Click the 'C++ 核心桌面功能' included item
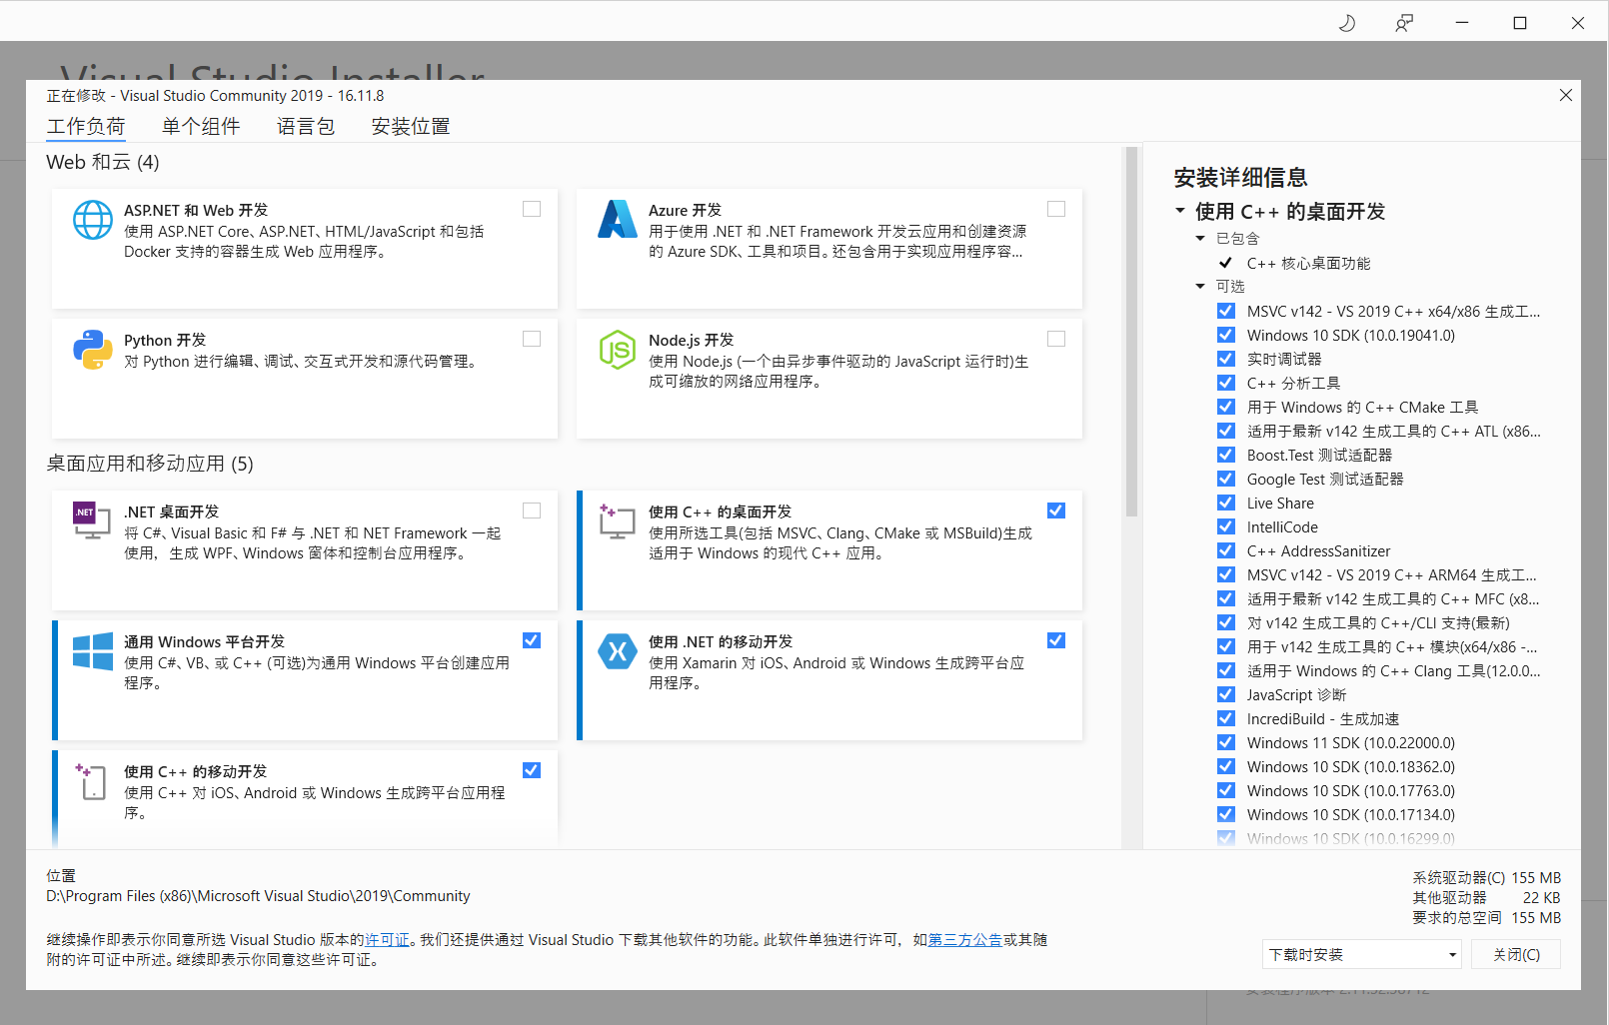 point(1308,263)
